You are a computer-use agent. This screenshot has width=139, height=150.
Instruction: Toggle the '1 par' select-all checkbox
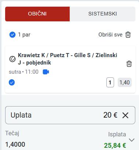point(12,35)
